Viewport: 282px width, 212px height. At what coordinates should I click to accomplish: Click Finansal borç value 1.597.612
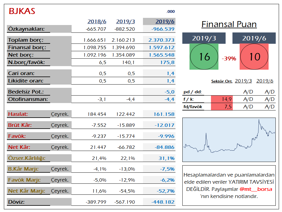point(162,48)
